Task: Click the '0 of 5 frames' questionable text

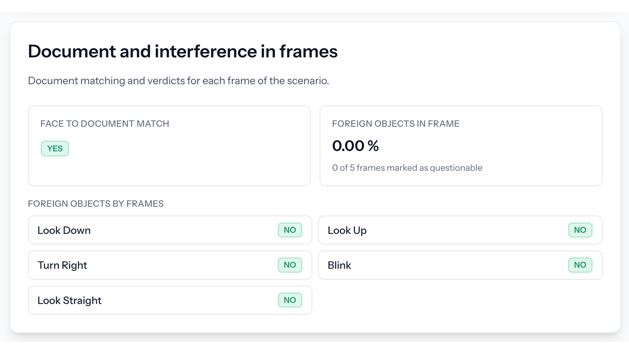Action: [x=407, y=168]
